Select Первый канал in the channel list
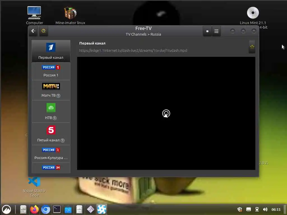This screenshot has height=215, width=287. [51, 51]
